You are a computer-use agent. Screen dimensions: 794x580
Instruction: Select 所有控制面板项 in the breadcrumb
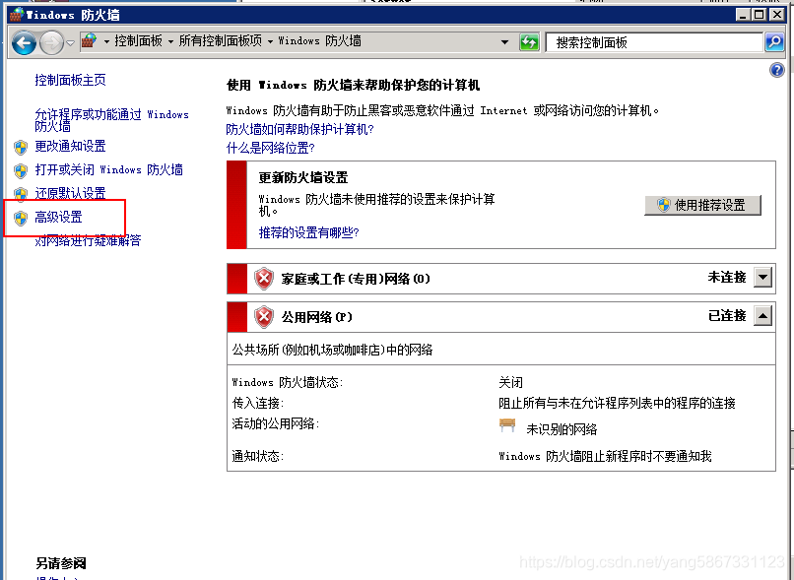(221, 40)
